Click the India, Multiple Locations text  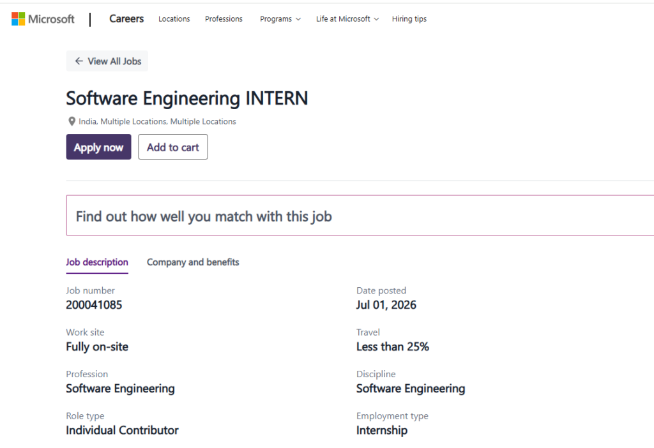click(x=157, y=121)
